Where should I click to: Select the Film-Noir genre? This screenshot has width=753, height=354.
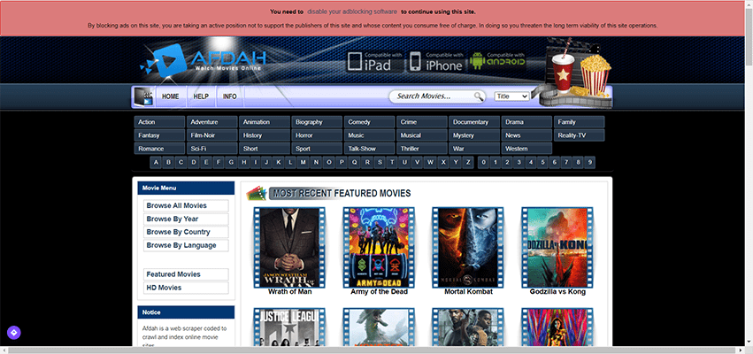point(211,135)
